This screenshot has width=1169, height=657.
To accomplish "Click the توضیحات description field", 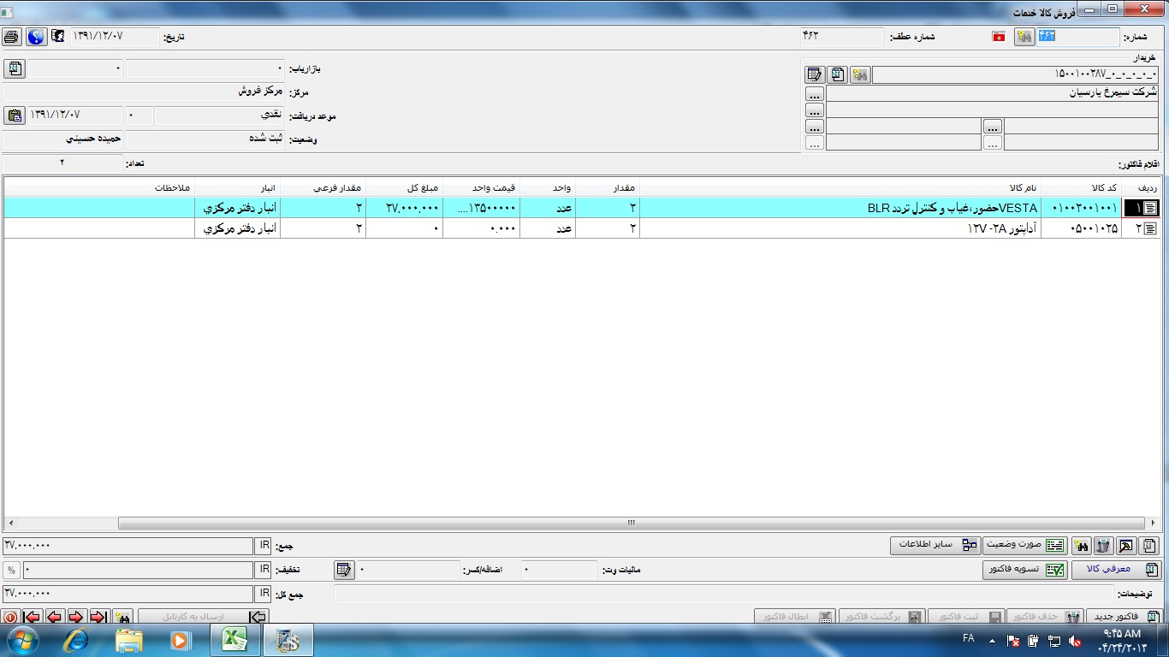I will 724,593.
